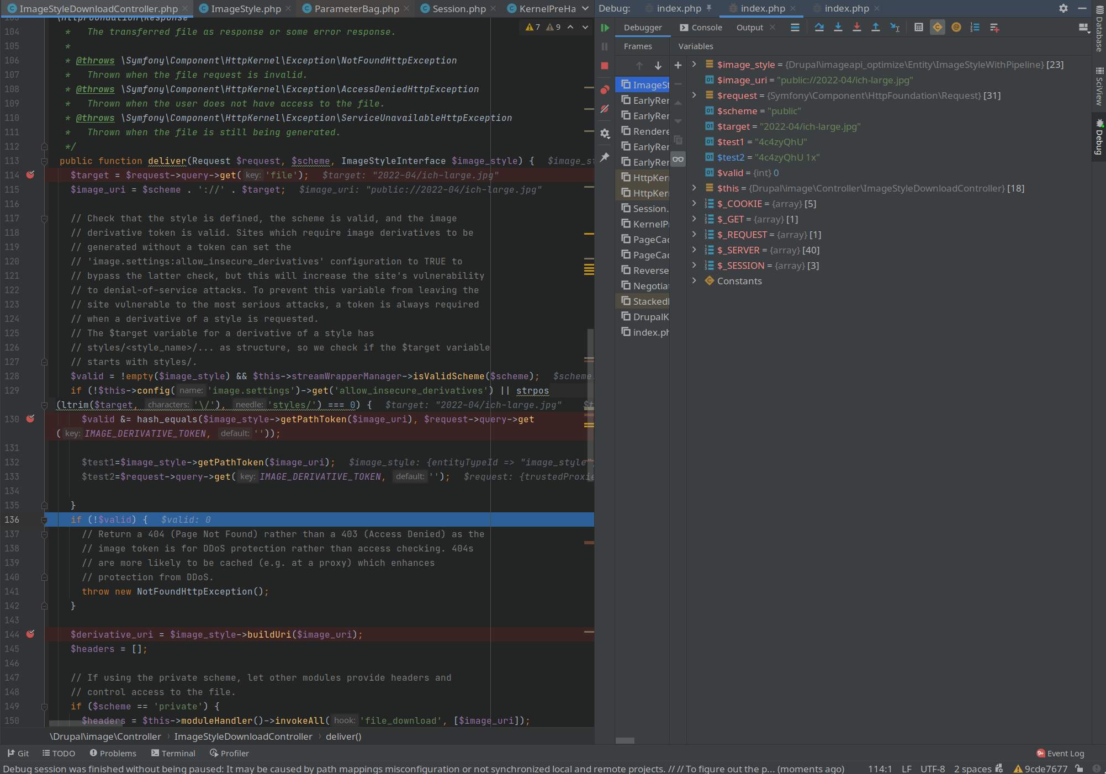This screenshot has height=774, width=1106.
Task: Click the Step Into icon
Action: click(838, 28)
